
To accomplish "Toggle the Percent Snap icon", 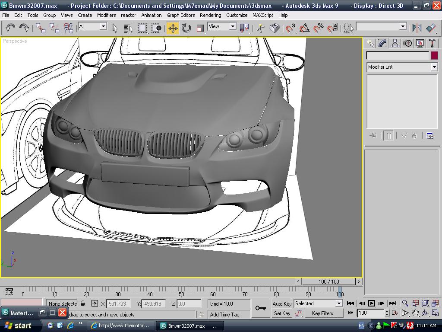I will coord(319,28).
